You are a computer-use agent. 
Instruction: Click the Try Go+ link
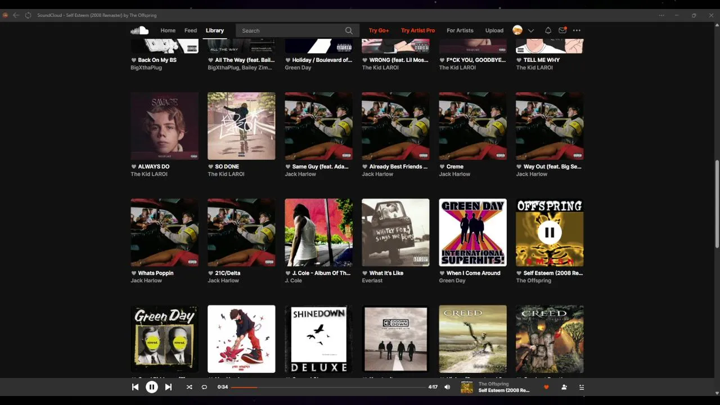[379, 30]
